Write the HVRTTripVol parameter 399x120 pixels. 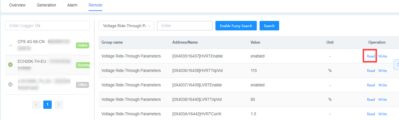pyautogui.click(x=382, y=71)
